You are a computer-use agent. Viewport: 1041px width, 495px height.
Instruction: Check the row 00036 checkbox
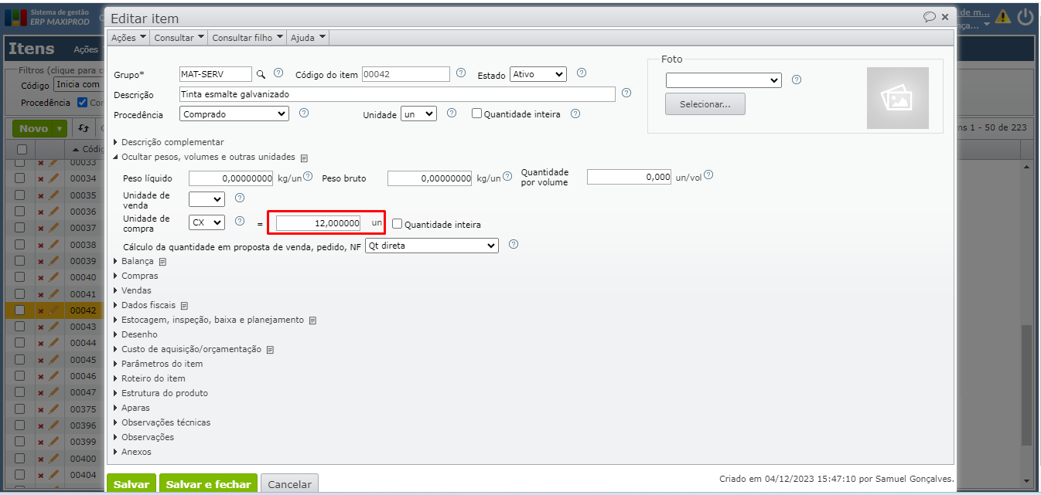coord(20,212)
